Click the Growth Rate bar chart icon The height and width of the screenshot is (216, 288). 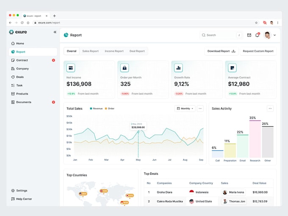(x=178, y=68)
